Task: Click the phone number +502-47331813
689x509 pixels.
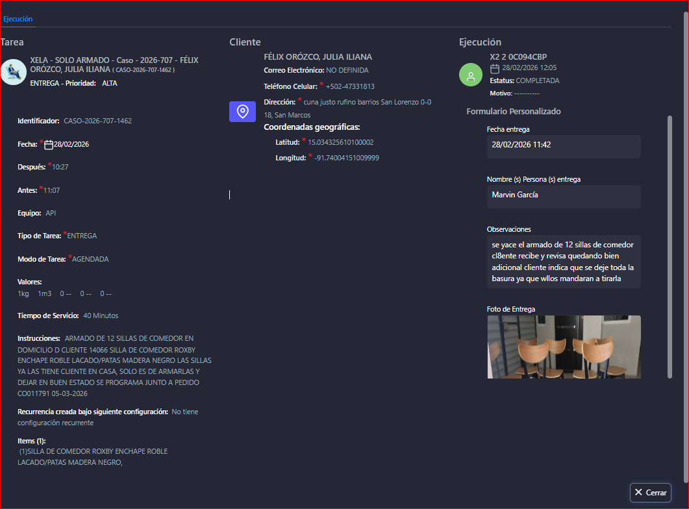Action: [x=350, y=86]
